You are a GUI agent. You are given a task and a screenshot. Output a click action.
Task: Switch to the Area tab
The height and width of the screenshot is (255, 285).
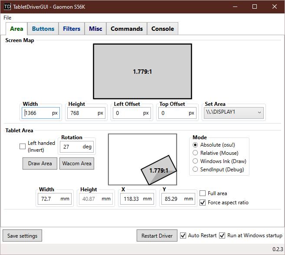(16, 29)
